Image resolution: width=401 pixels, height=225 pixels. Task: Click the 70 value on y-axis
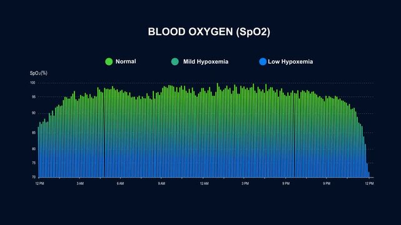point(34,177)
